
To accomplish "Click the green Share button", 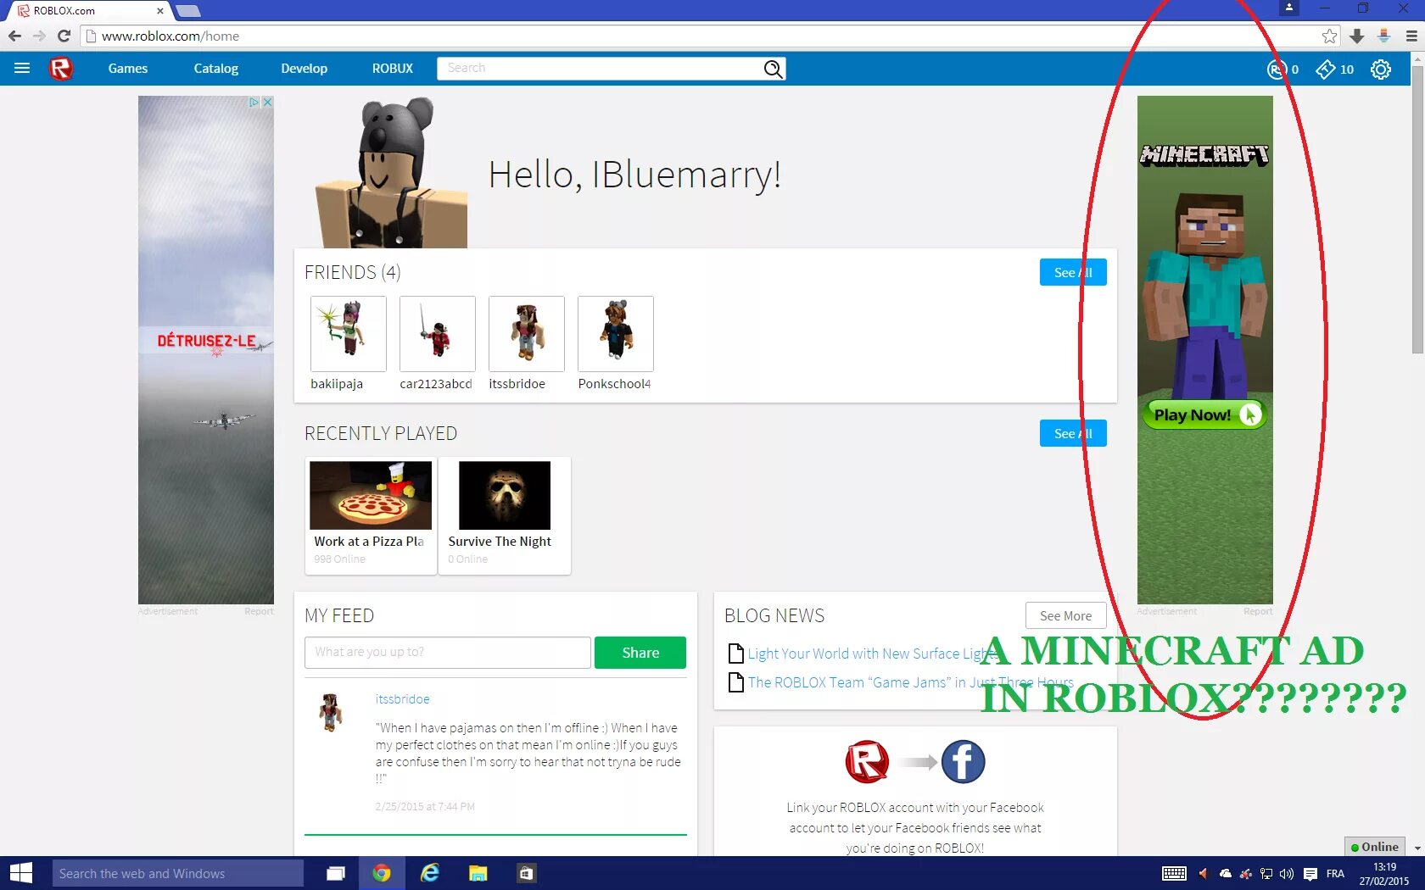I will point(640,653).
